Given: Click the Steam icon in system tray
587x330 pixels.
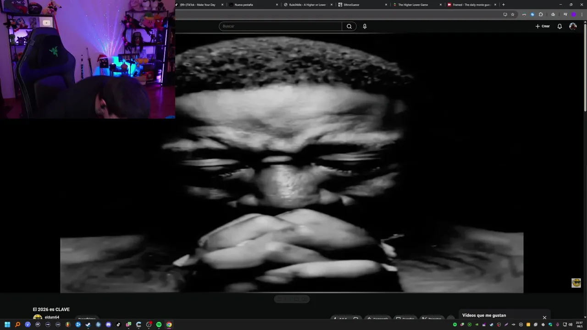Looking at the screenshot, I should pos(492,324).
